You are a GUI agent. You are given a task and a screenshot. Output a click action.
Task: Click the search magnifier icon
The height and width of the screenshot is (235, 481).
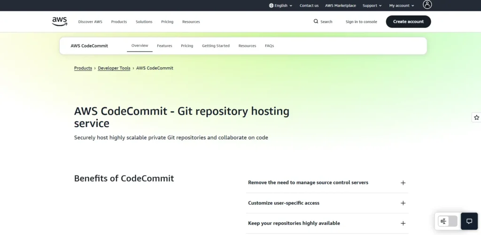(316, 22)
